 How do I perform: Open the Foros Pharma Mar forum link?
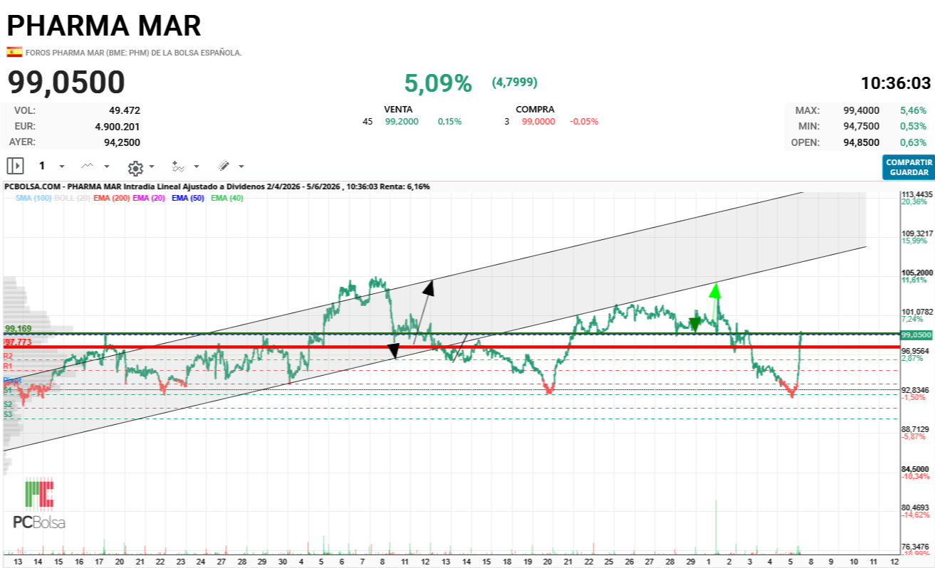[x=134, y=53]
